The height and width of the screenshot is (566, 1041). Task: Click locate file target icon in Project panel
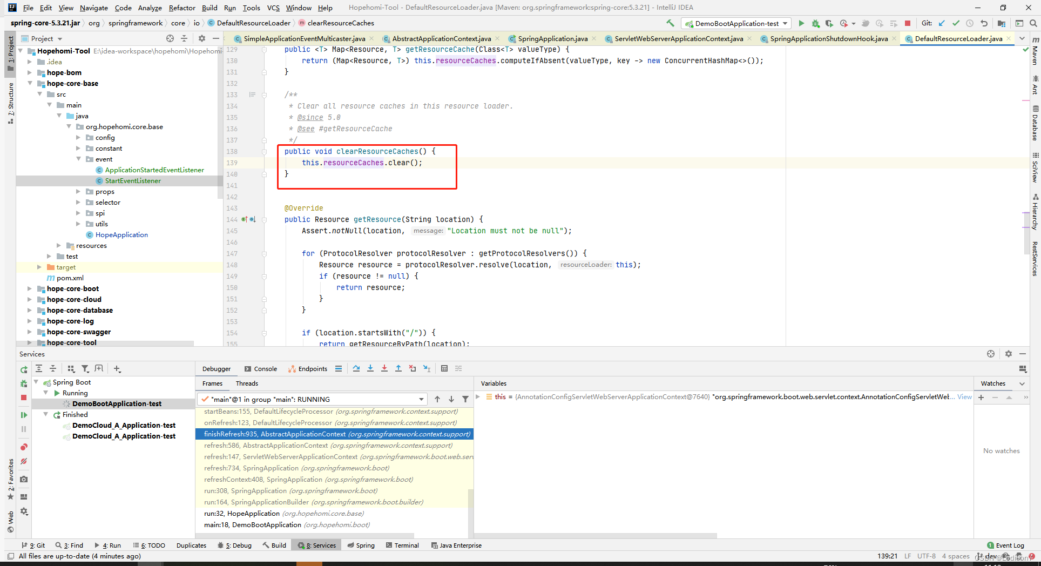[170, 38]
